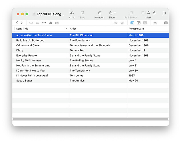
Task: Open the Chat toolbar button
Action: point(72,13)
